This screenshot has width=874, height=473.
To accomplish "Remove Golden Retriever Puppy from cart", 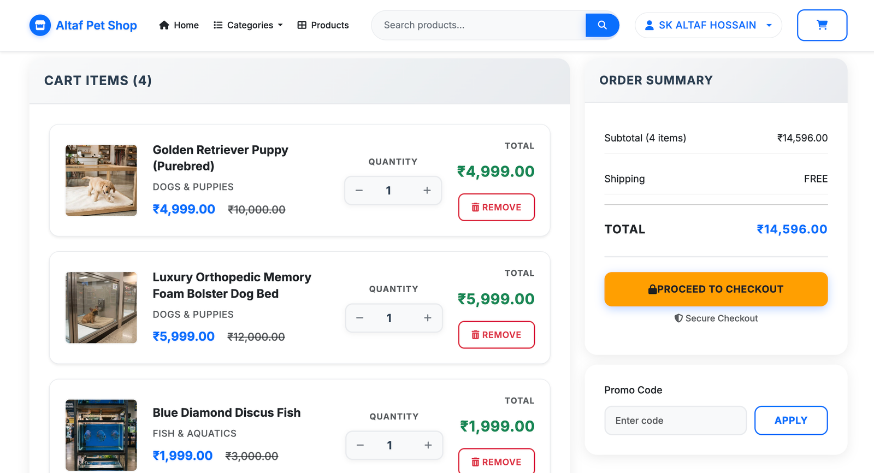I will [x=497, y=207].
